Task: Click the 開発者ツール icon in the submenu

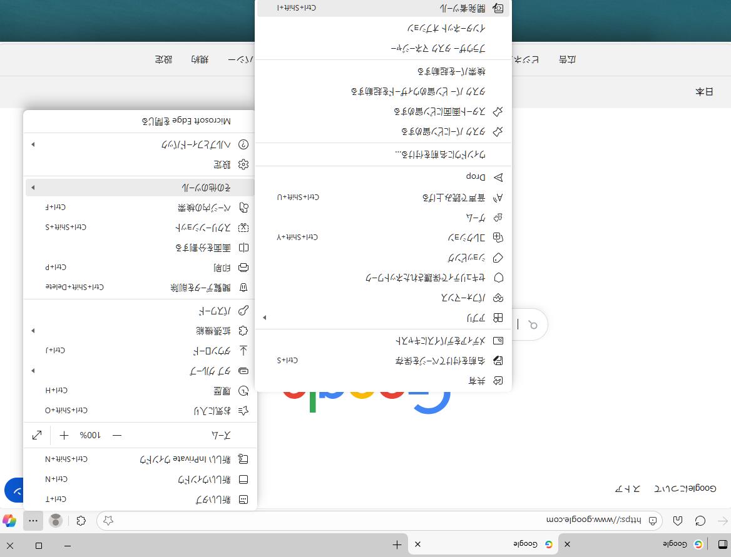Action: [x=498, y=8]
